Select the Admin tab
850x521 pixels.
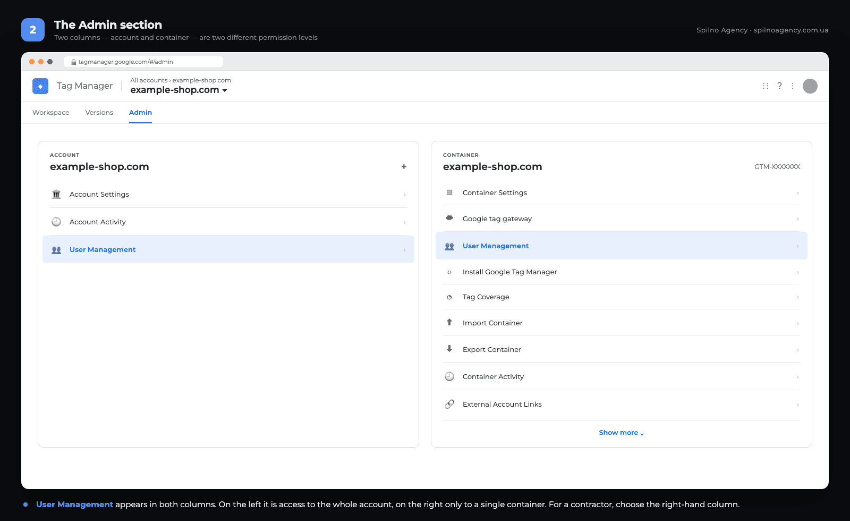click(x=140, y=113)
